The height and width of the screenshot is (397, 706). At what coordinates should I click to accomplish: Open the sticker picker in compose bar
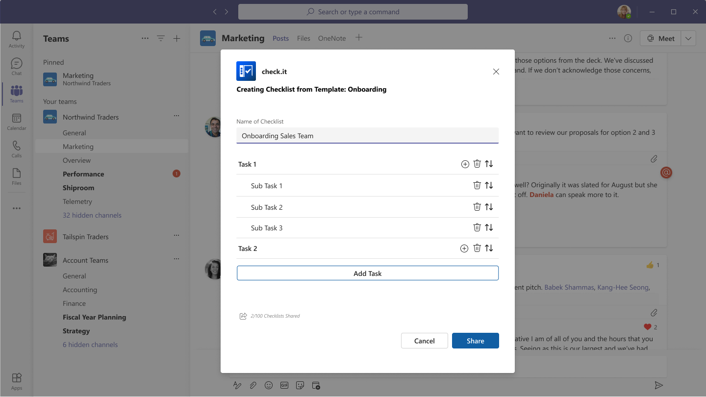pyautogui.click(x=300, y=385)
